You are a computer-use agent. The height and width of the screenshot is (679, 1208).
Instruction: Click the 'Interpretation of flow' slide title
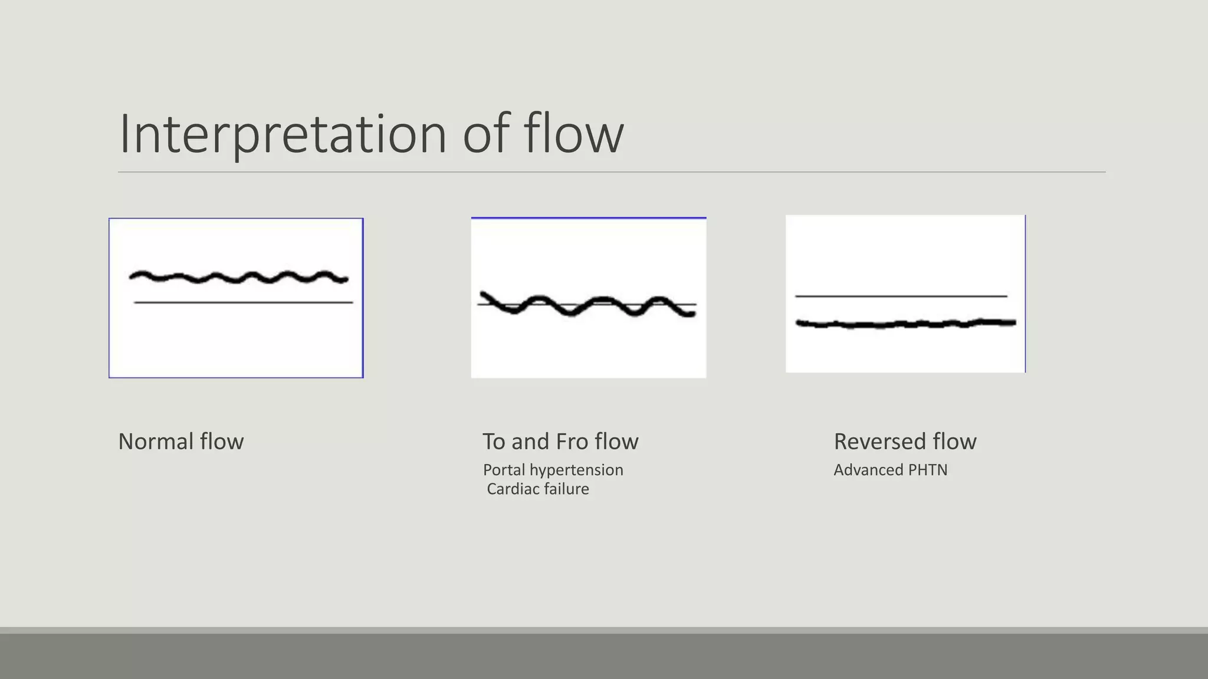pos(371,134)
